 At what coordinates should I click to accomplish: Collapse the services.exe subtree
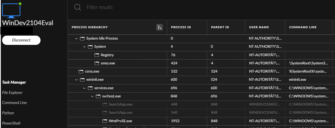(84, 88)
